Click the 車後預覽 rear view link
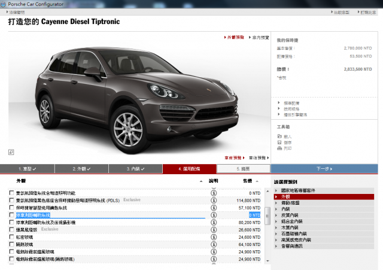 [259, 158]
